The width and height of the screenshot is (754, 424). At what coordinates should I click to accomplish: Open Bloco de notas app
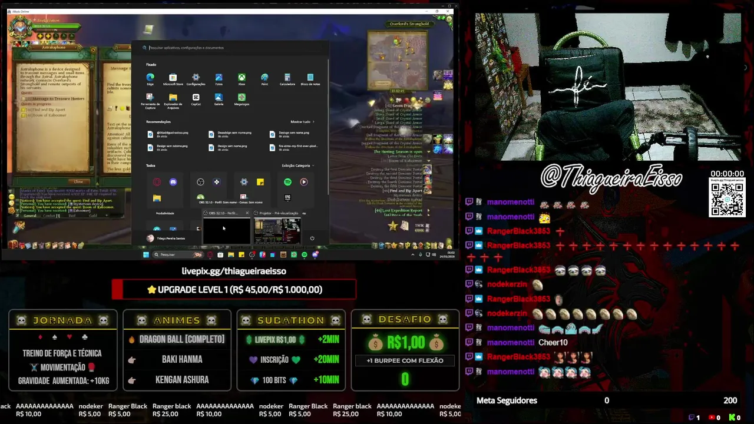pyautogui.click(x=310, y=79)
